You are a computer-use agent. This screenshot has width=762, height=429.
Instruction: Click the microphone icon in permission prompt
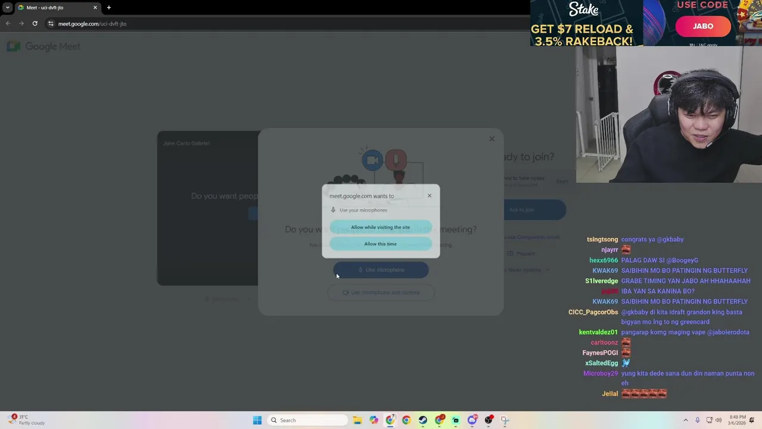pyautogui.click(x=333, y=210)
